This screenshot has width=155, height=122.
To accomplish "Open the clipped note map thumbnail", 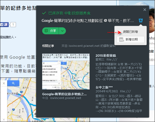I will point(66,72).
